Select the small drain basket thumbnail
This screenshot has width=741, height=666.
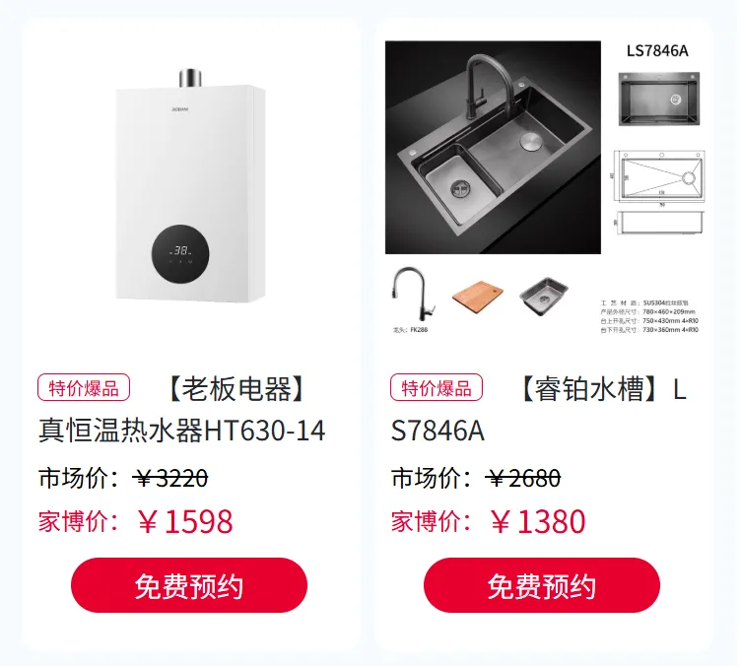pyautogui.click(x=544, y=296)
